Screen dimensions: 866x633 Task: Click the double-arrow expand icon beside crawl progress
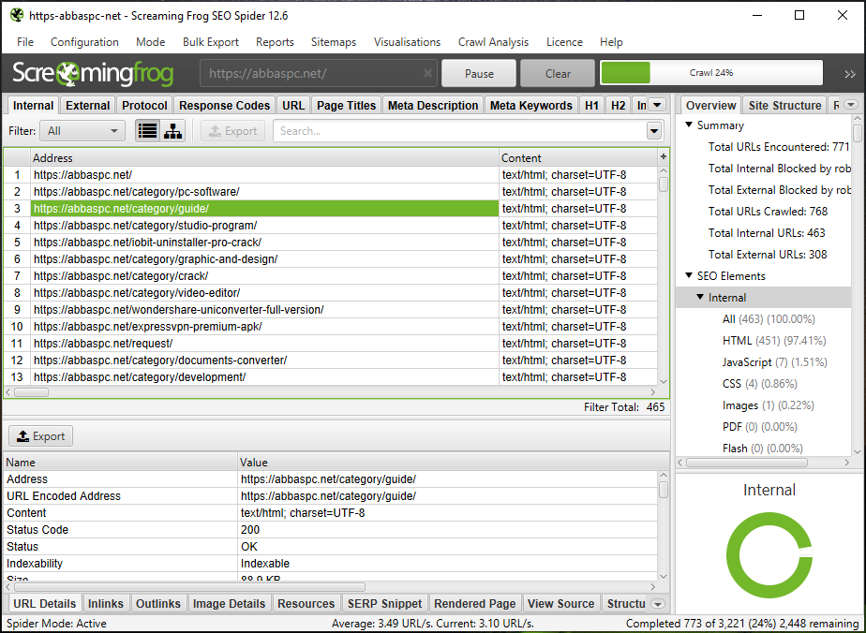click(x=850, y=73)
